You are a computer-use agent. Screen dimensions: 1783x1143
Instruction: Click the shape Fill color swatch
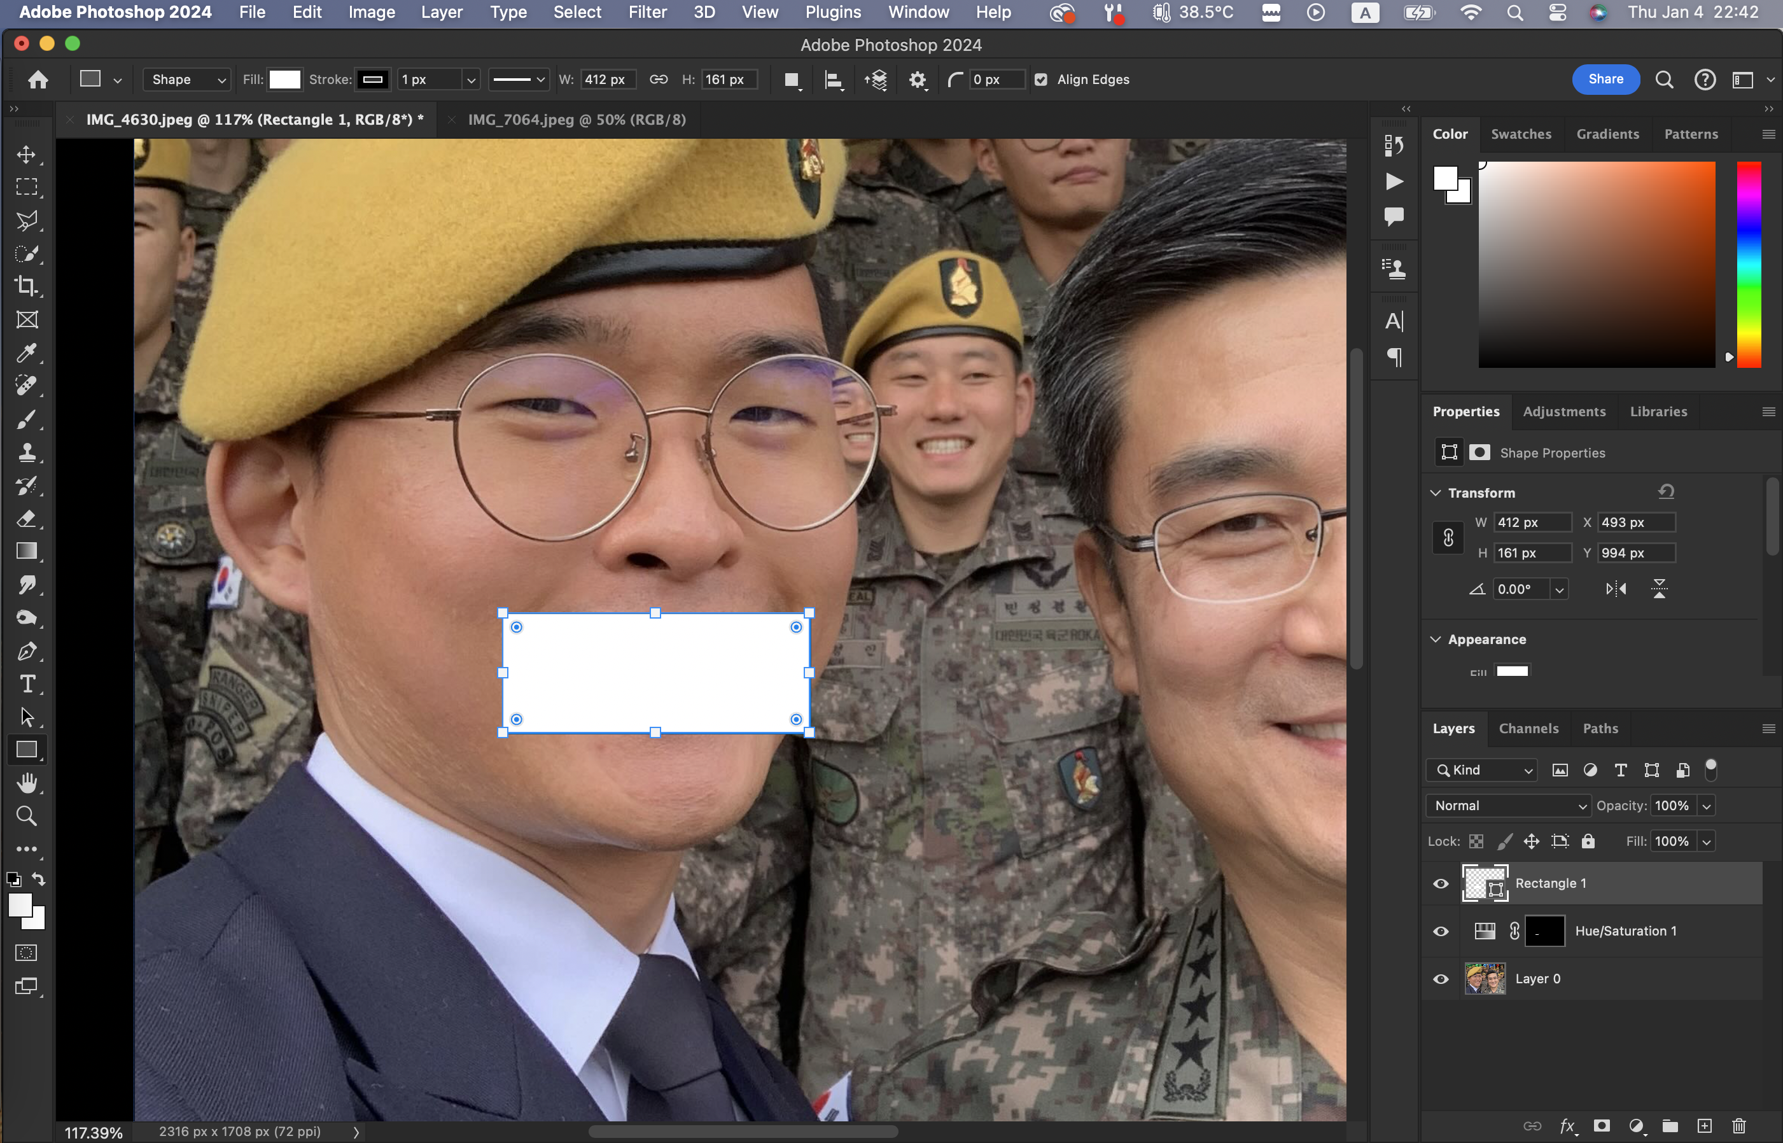click(285, 80)
